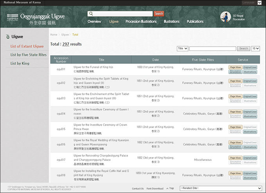Click Page View for ogu016
The image size is (266, 193).
[235, 142]
